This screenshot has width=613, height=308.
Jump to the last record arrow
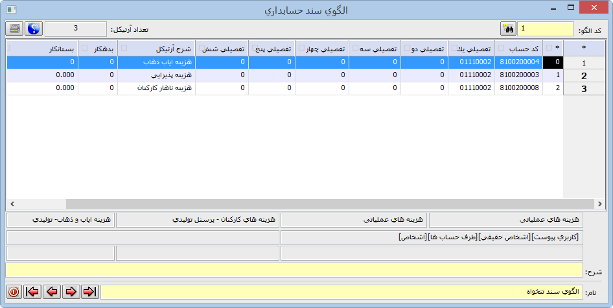[x=89, y=292]
